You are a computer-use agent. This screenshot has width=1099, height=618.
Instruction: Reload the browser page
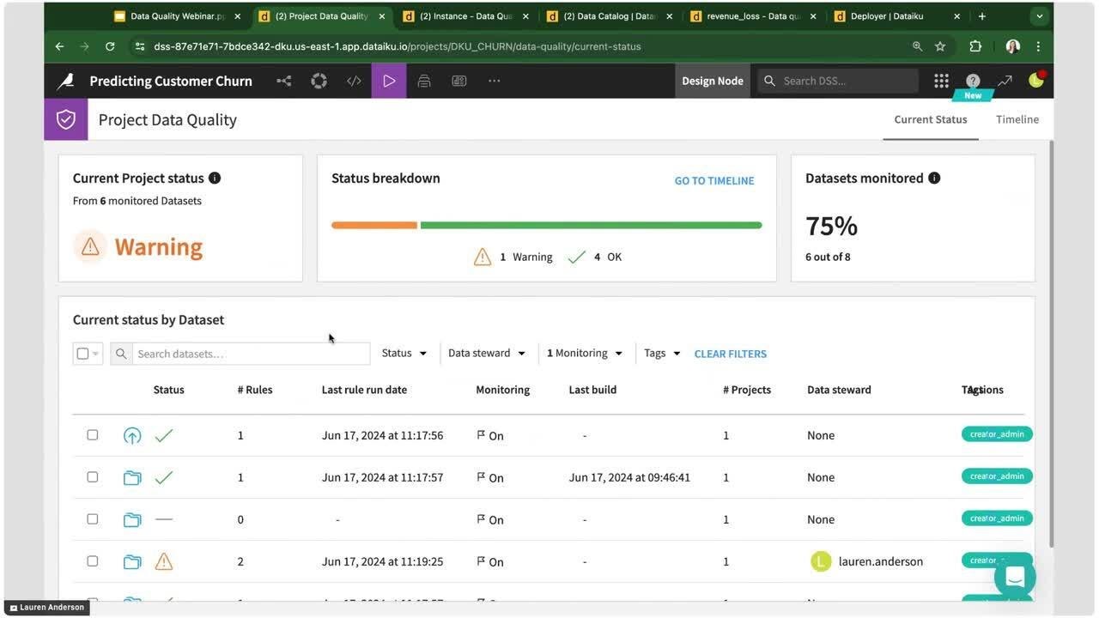[x=110, y=46]
